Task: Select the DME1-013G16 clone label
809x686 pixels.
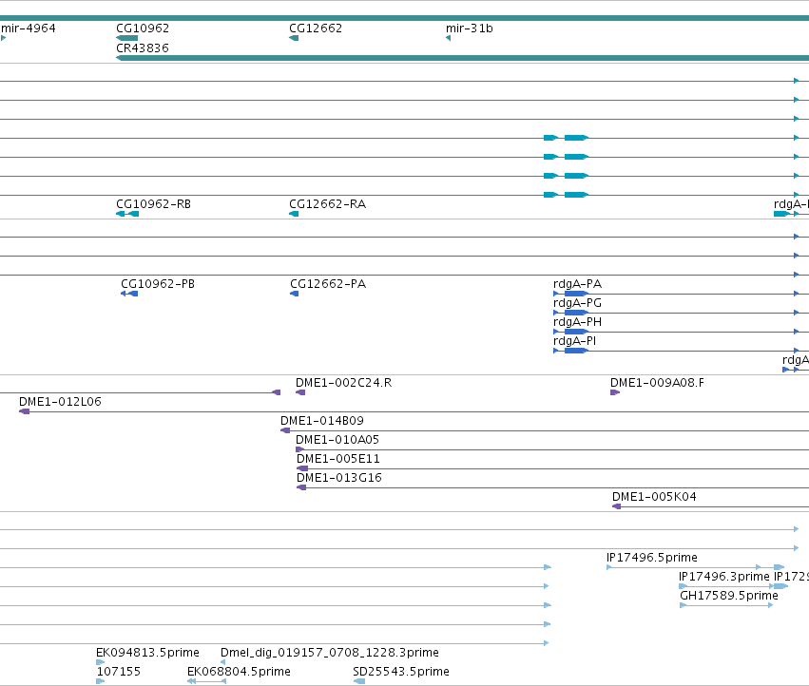Action: point(339,478)
